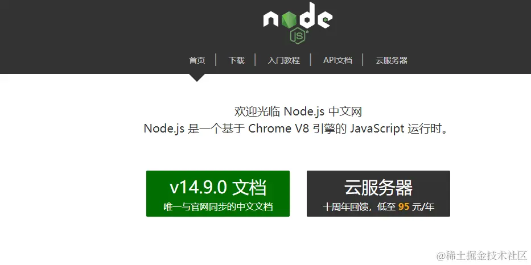
Task: Select the API文档 navigation item
Action: coord(337,60)
